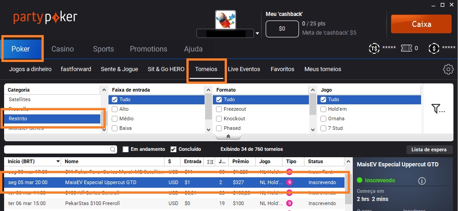The image size is (458, 211).
Task: Check the Omaha game filter
Action: (x=323, y=118)
